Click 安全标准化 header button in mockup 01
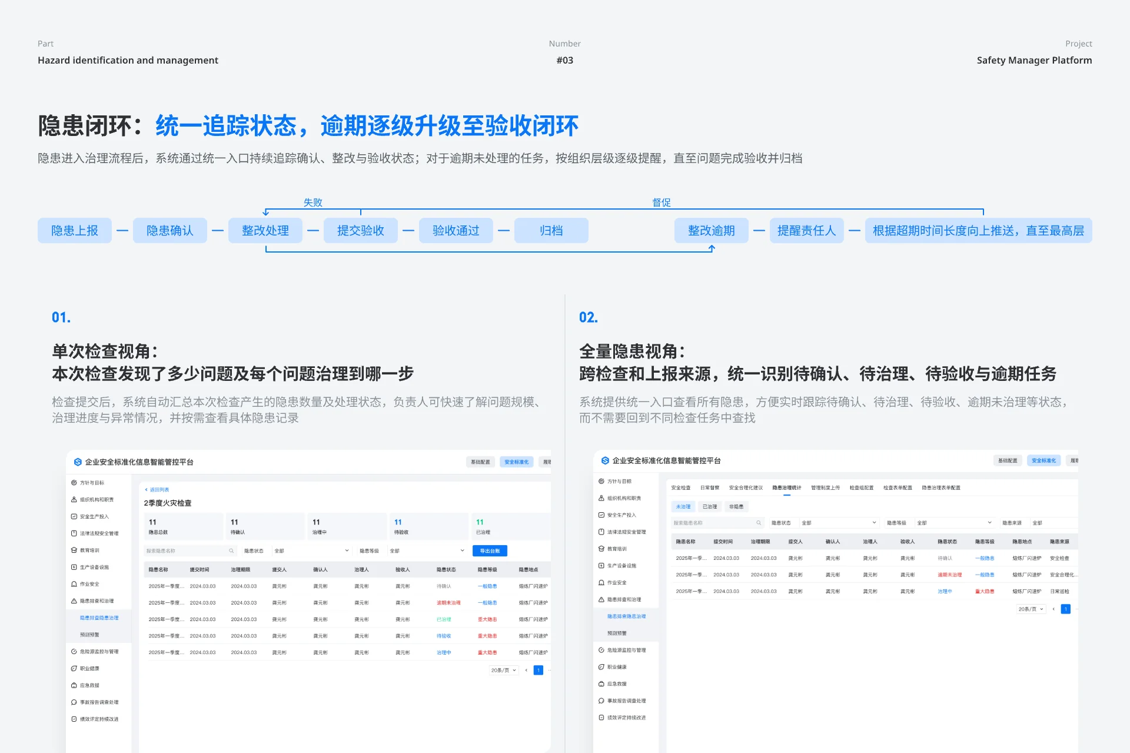 pyautogui.click(x=517, y=462)
